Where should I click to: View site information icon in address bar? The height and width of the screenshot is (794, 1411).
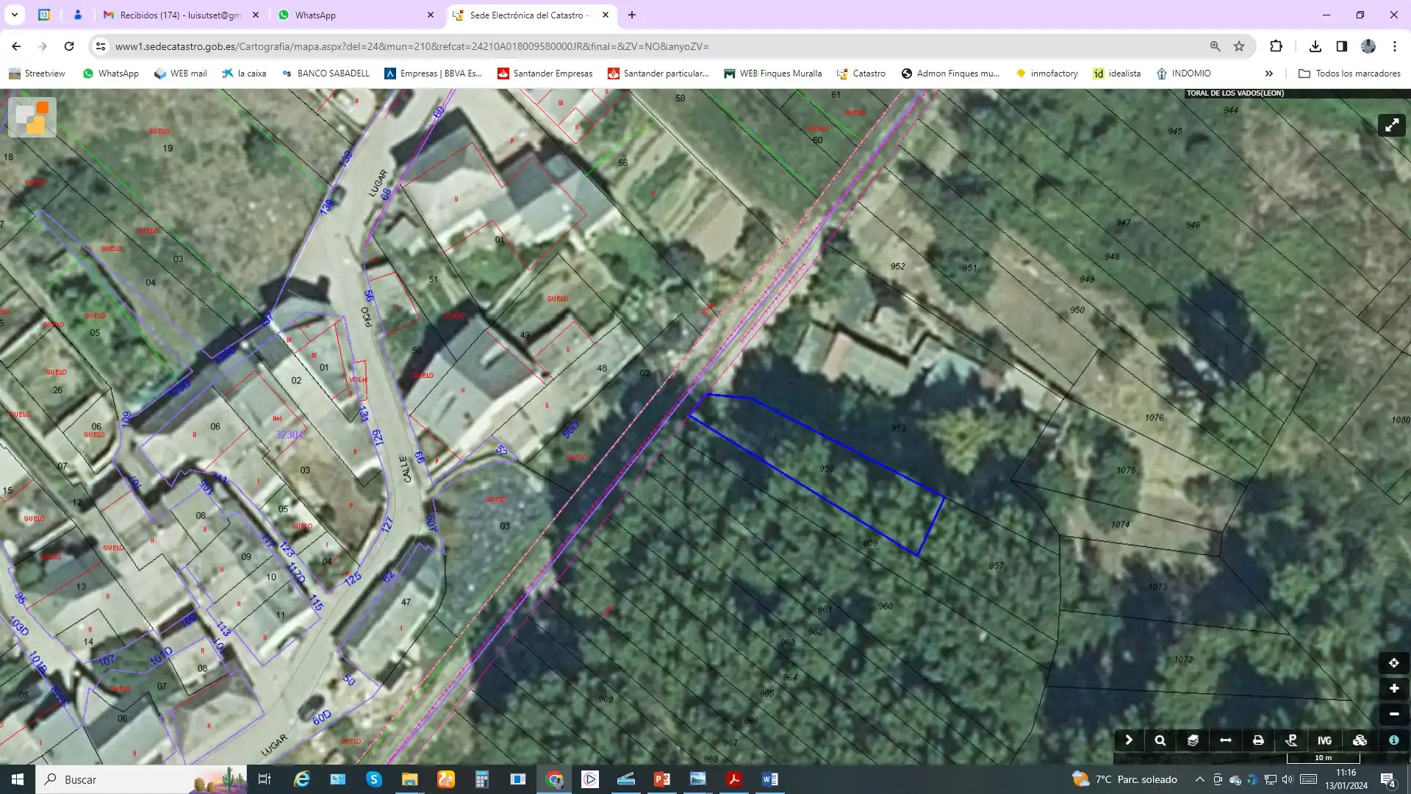(x=101, y=46)
